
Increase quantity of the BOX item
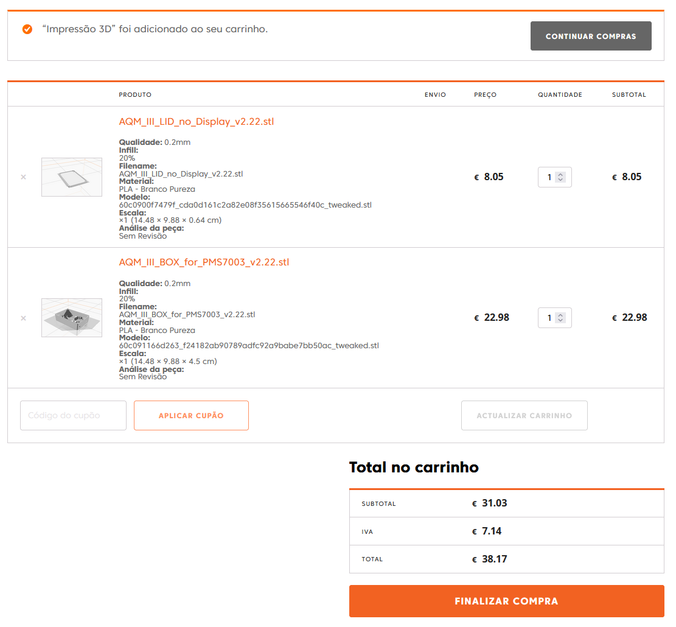[x=561, y=315]
